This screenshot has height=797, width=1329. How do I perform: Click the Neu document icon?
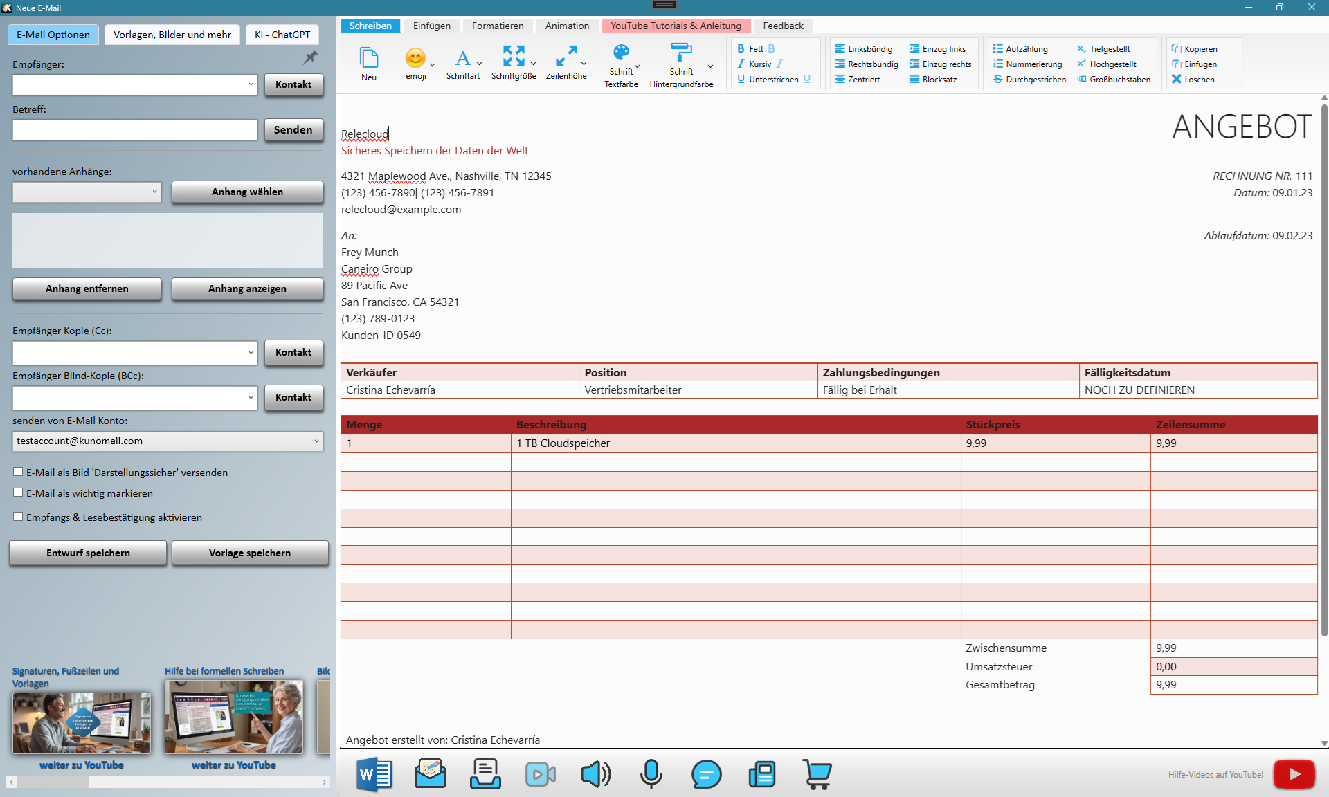tap(369, 57)
